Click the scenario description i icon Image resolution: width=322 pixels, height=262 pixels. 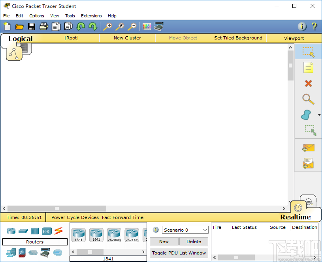point(156,230)
